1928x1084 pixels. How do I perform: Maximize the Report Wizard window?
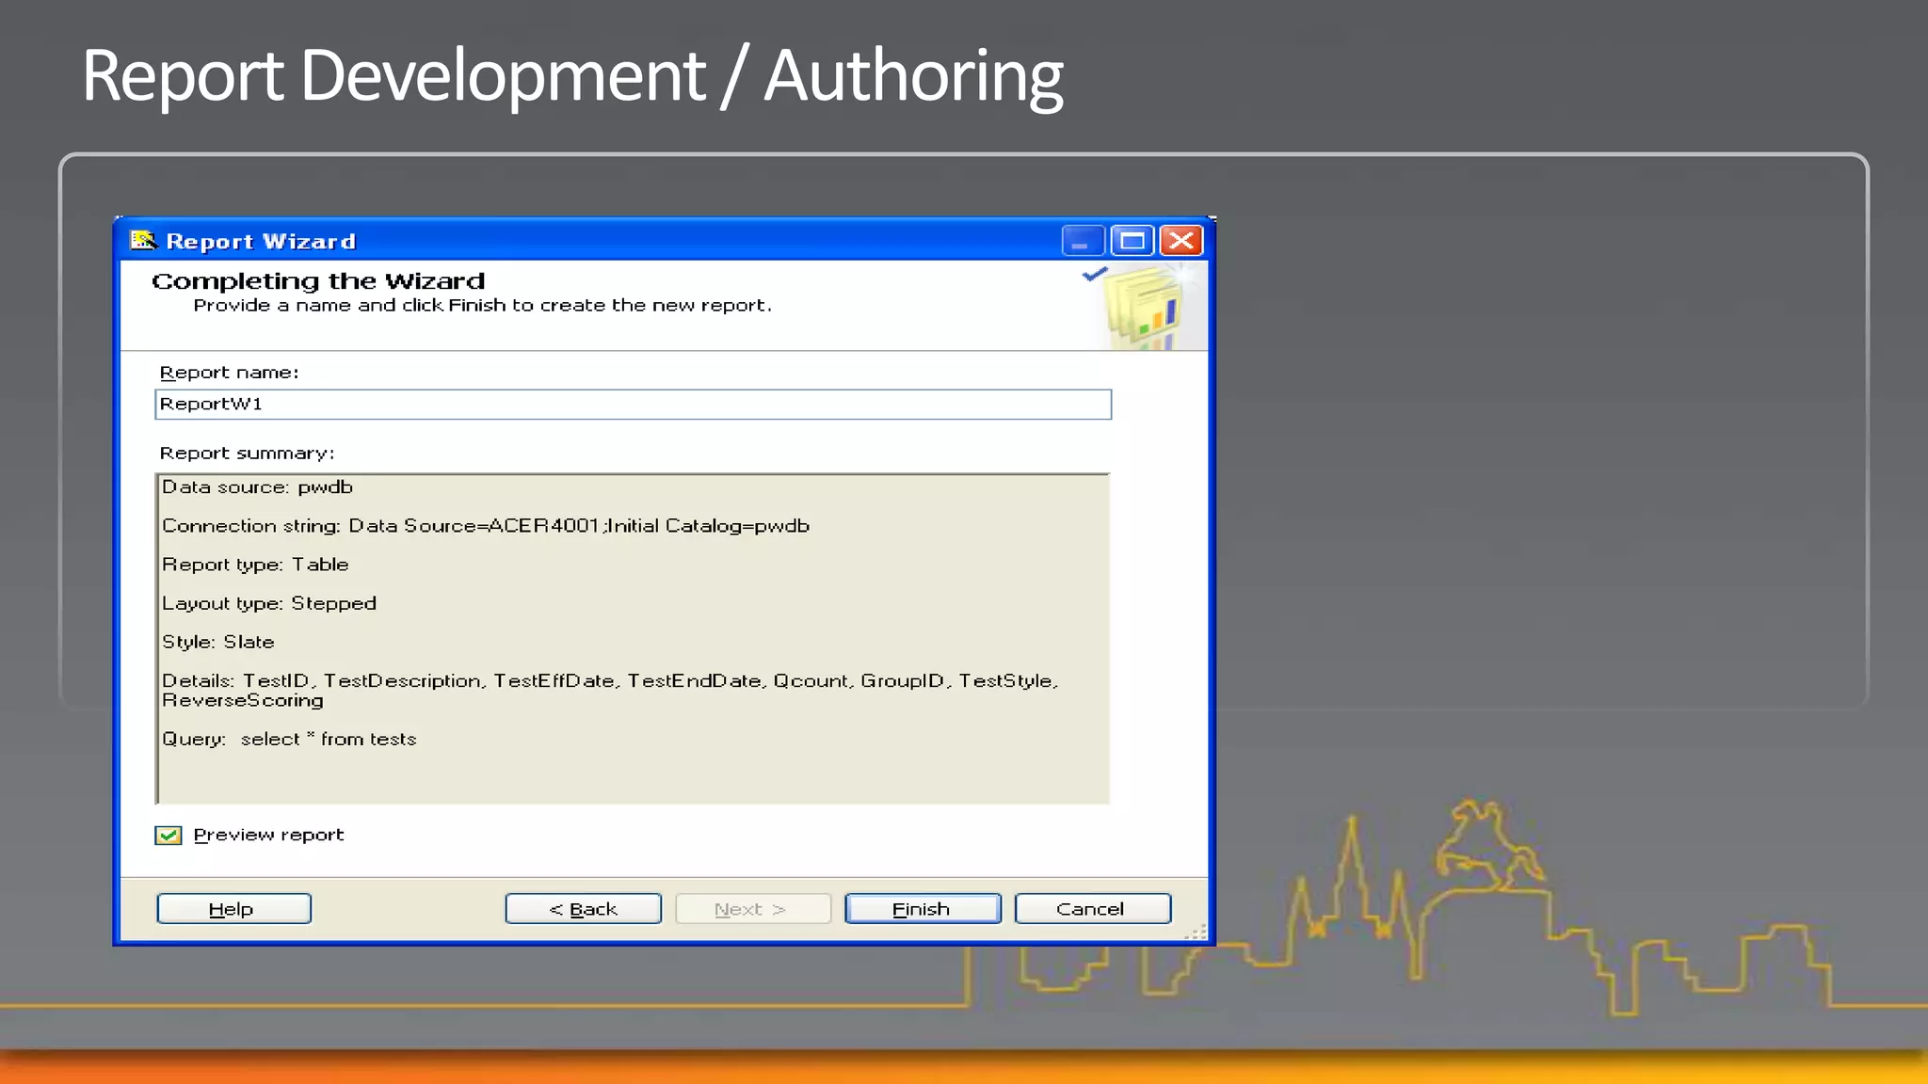[1132, 241]
